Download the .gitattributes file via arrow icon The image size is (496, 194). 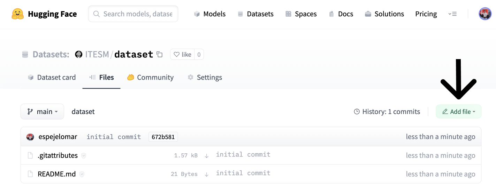point(207,156)
